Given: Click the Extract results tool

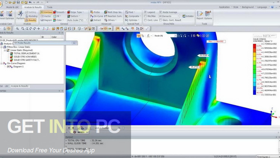Looking at the screenshot, I should coord(96,20).
